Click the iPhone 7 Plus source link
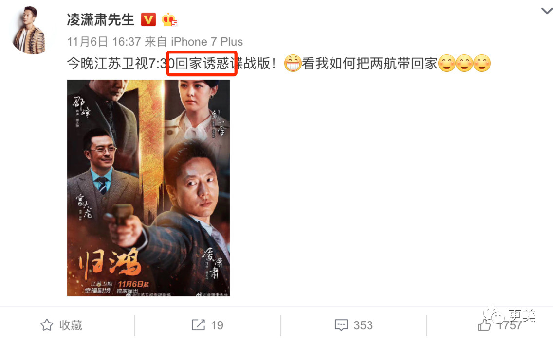Screen dimensions: 553x340 [207, 42]
